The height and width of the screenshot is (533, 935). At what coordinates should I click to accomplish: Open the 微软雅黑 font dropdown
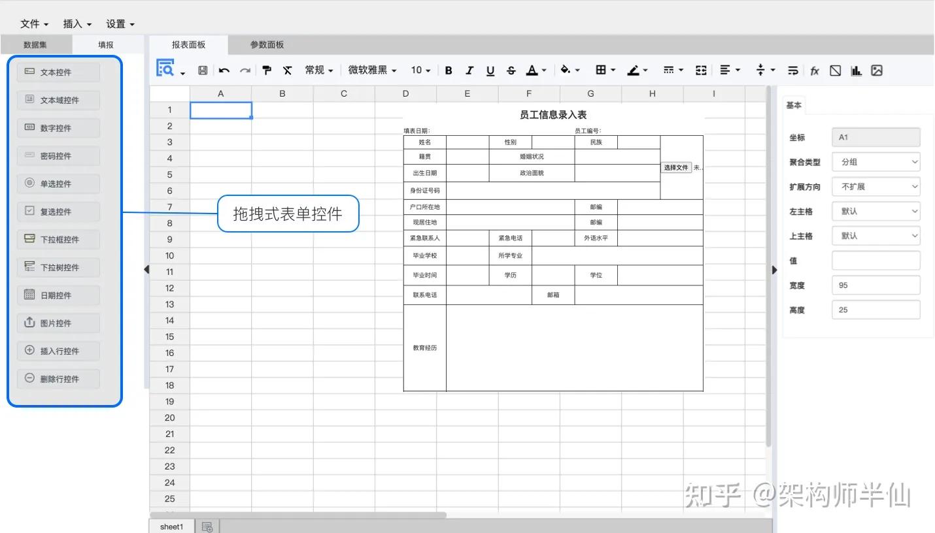coord(370,70)
